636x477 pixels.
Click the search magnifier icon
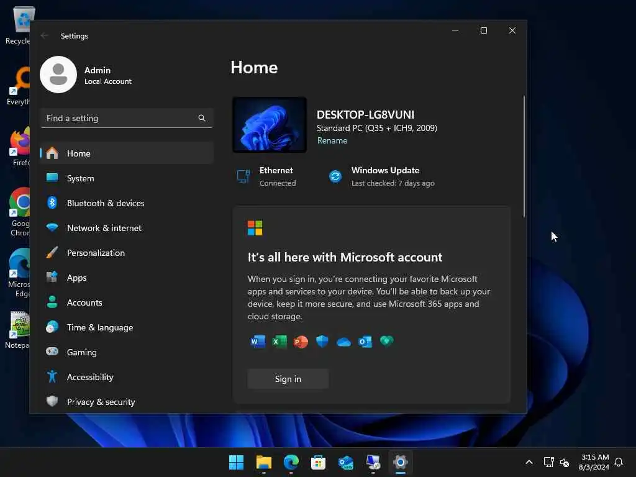coord(202,118)
